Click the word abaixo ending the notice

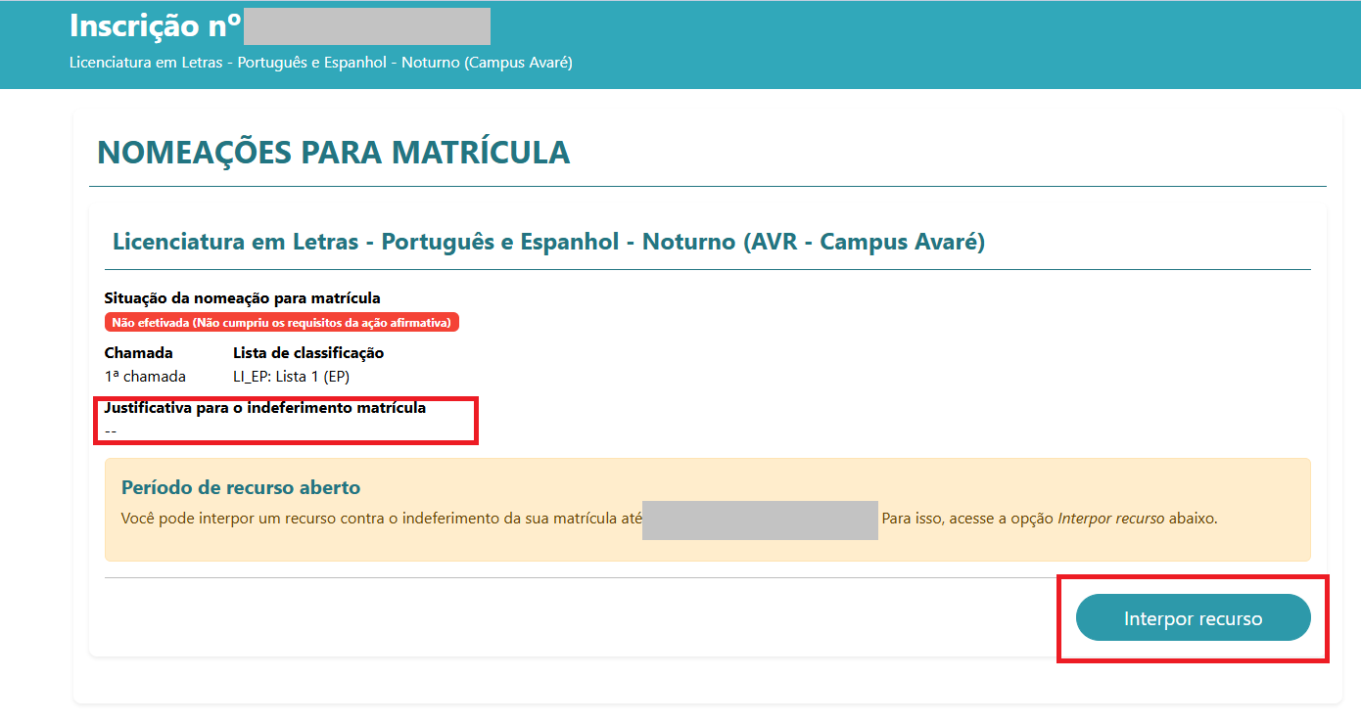1193,519
